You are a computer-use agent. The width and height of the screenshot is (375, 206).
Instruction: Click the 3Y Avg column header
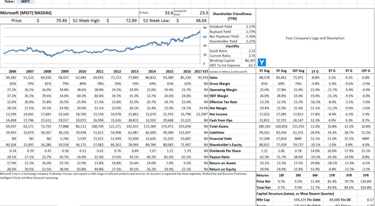[x=264, y=71]
